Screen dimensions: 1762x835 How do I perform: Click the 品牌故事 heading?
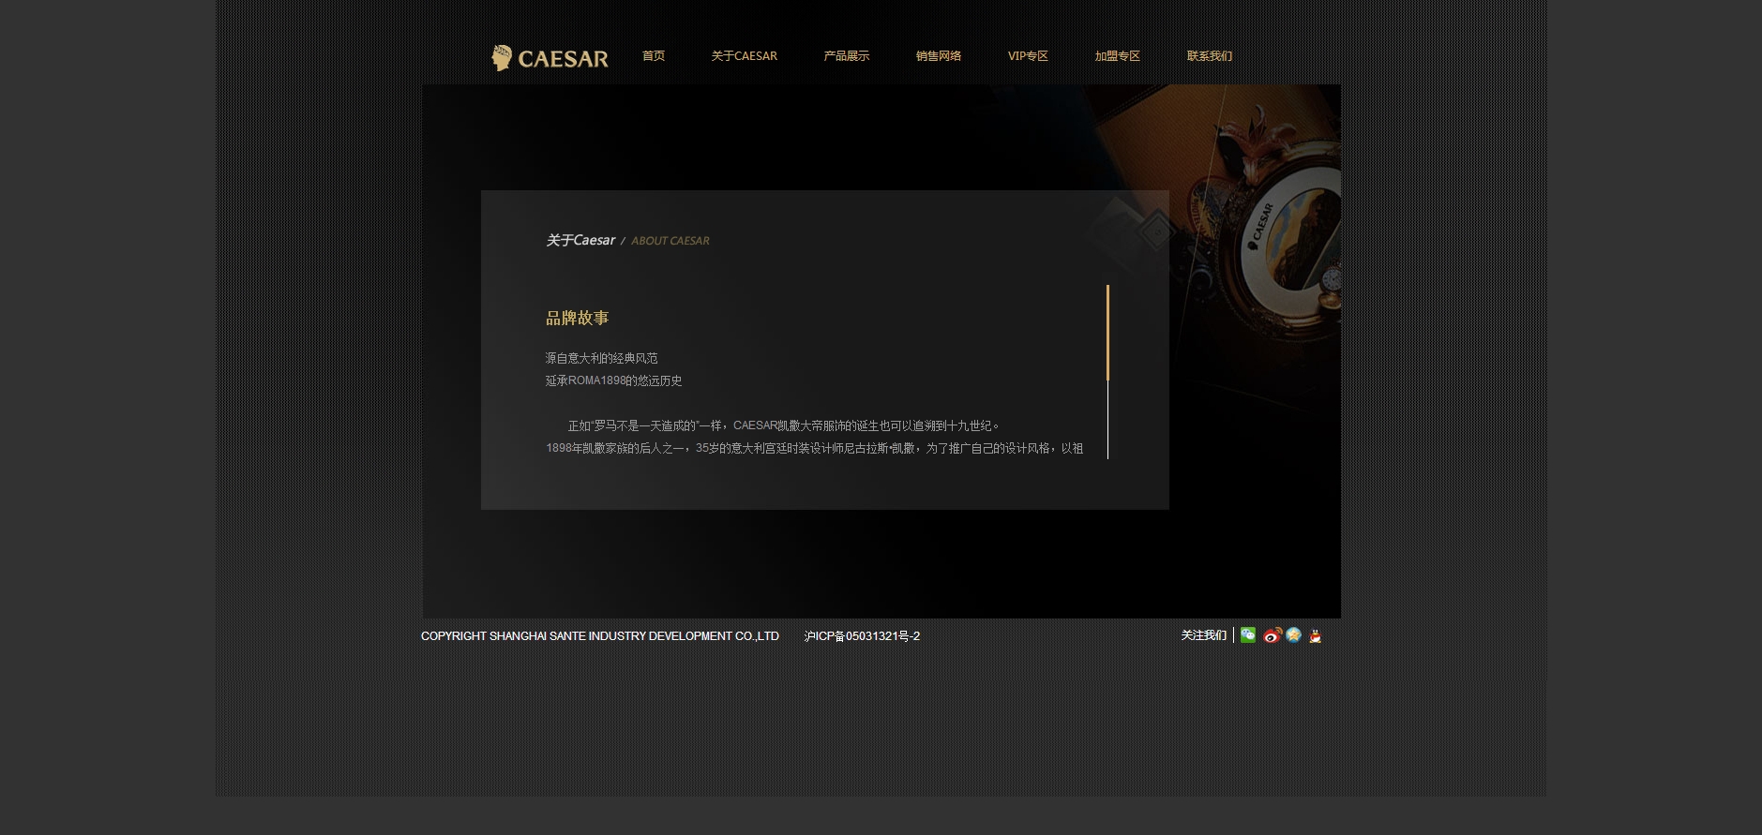coord(578,319)
